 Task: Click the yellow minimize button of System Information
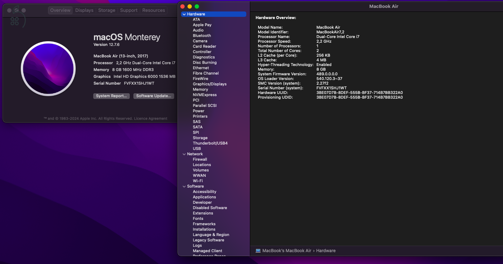[190, 6]
